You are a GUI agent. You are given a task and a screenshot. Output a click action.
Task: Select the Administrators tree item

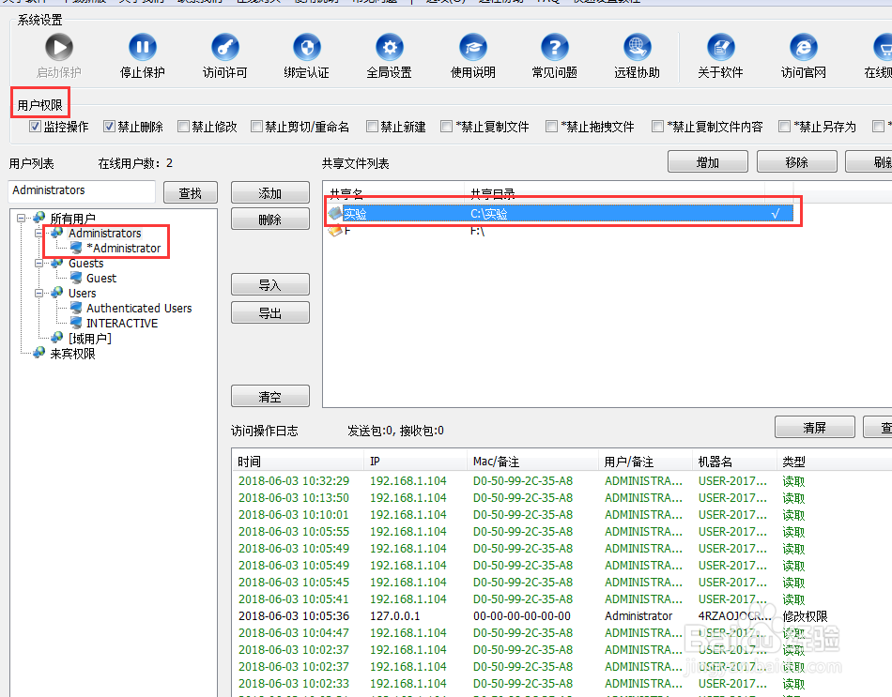pos(104,233)
